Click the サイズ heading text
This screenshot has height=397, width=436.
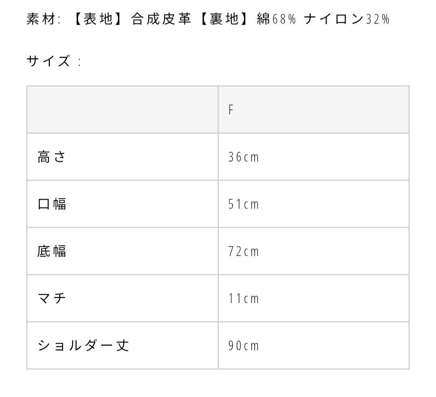(x=48, y=62)
